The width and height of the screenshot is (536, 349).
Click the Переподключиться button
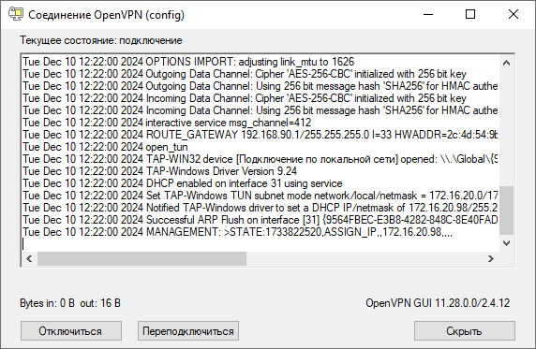point(188,330)
